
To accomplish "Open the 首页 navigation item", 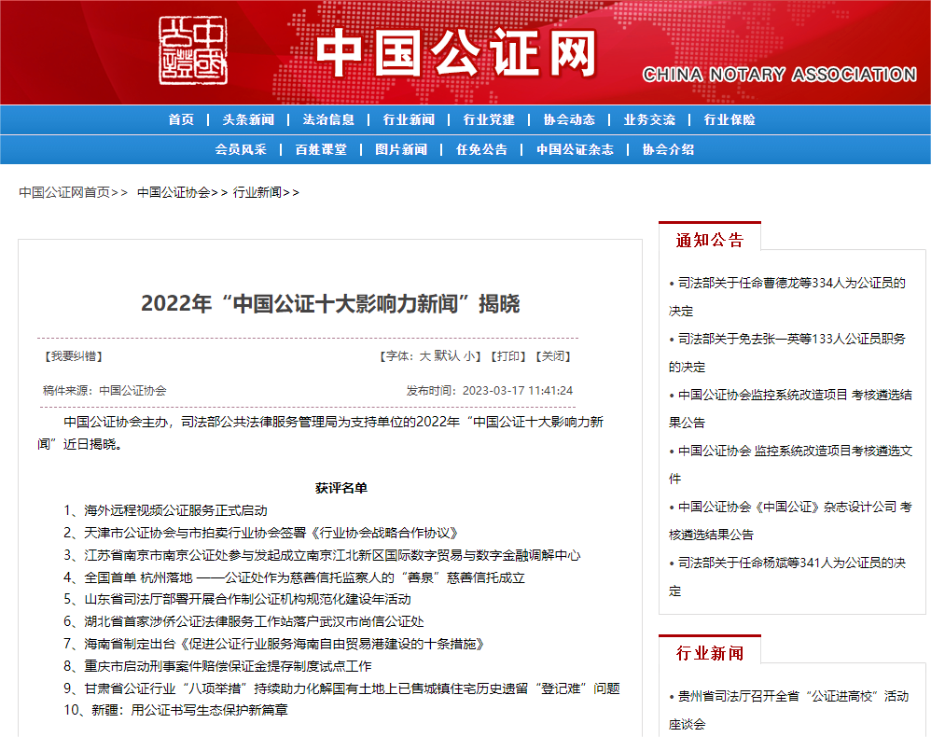I will click(181, 119).
